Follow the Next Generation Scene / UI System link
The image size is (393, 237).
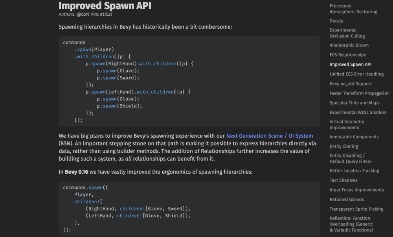270,136
